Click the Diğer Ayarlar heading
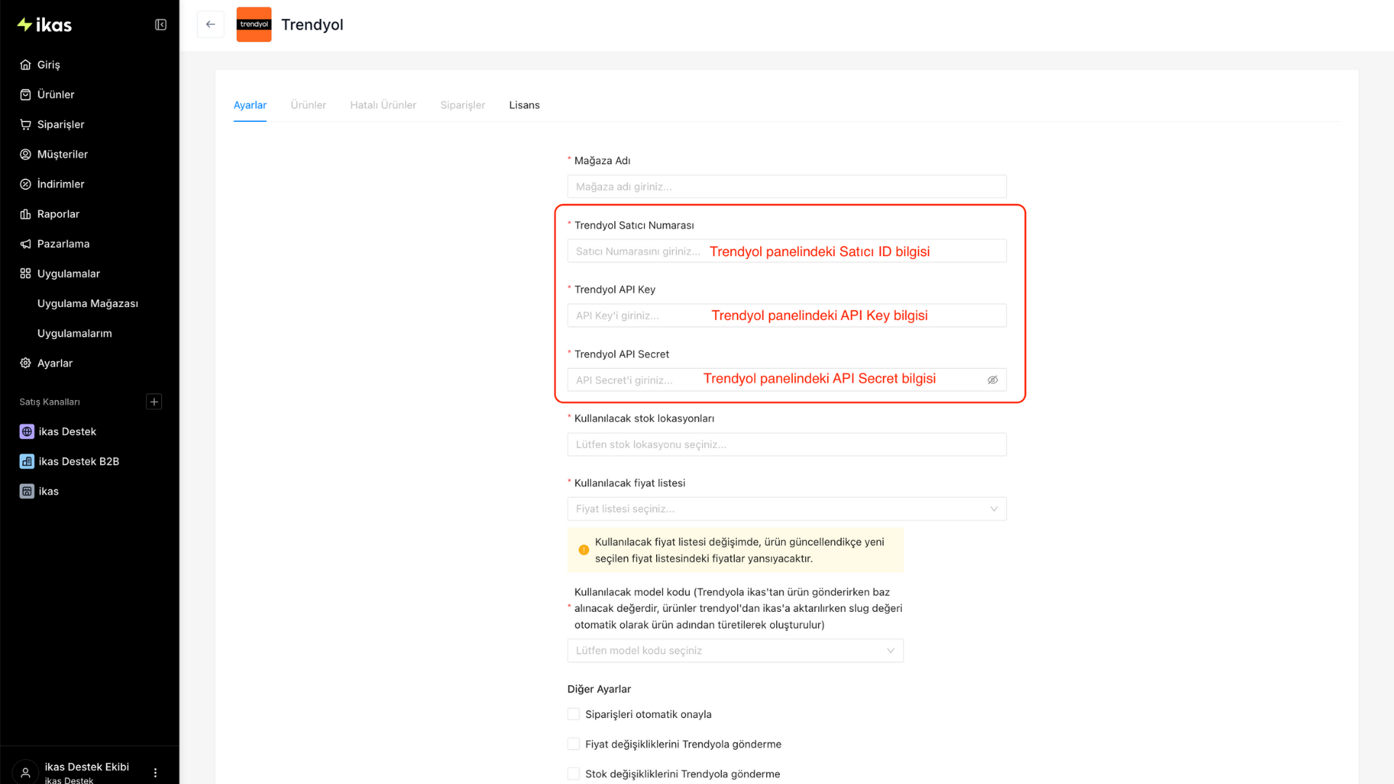The width and height of the screenshot is (1394, 784). 599,689
